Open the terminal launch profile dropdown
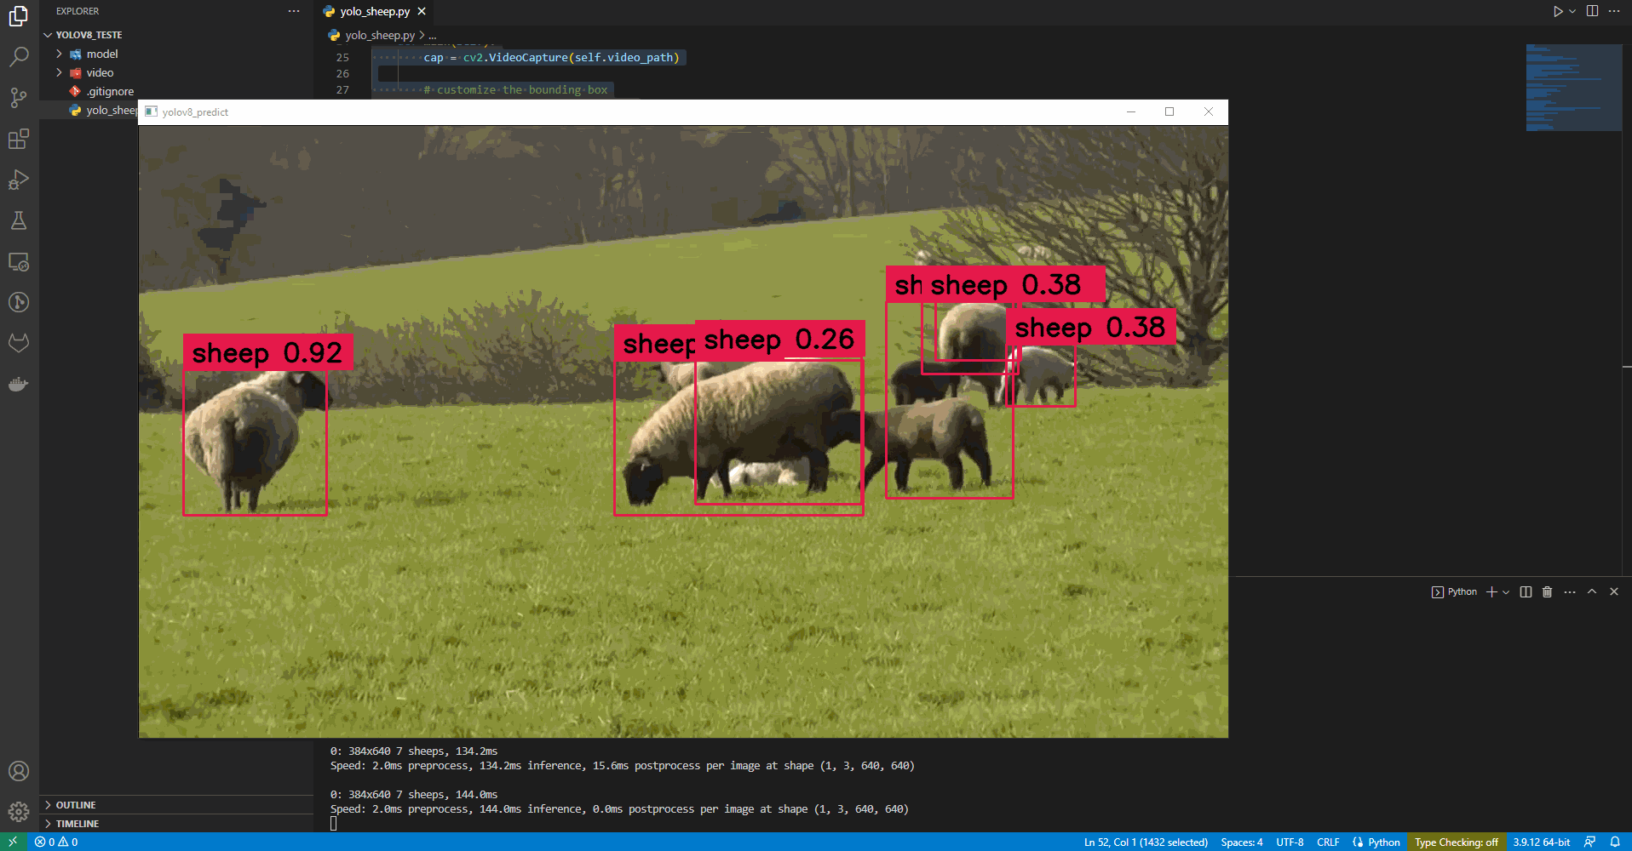The width and height of the screenshot is (1632, 851). click(x=1506, y=591)
